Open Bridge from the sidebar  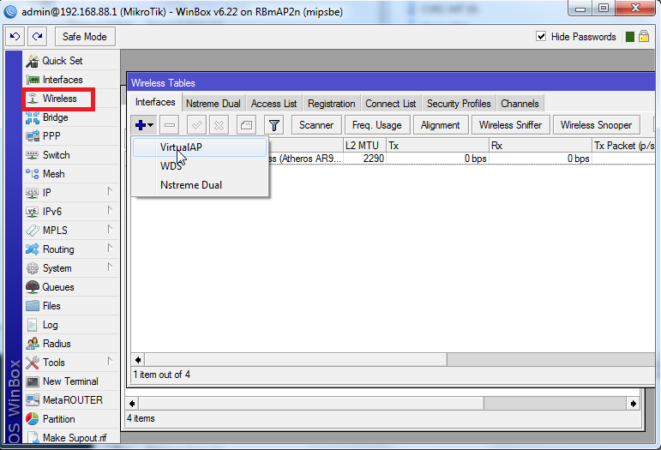click(55, 117)
